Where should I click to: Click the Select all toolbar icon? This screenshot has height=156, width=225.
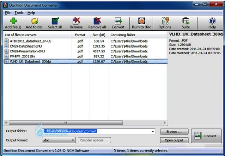click(x=55, y=21)
